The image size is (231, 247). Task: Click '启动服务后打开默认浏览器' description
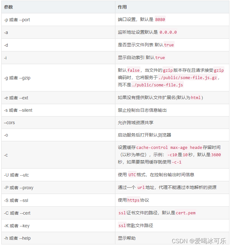(x=144, y=135)
